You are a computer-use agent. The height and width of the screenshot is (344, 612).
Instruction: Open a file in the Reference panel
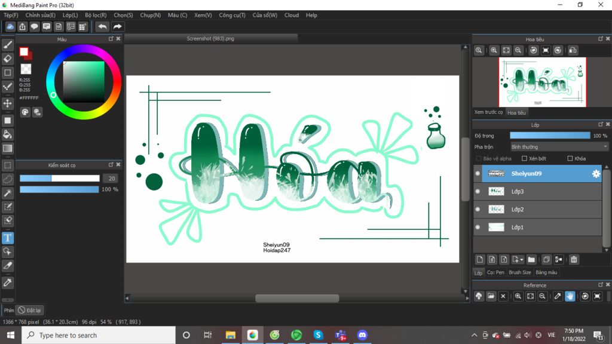coord(491,296)
